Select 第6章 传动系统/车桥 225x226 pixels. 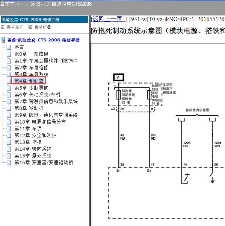tap(37, 95)
